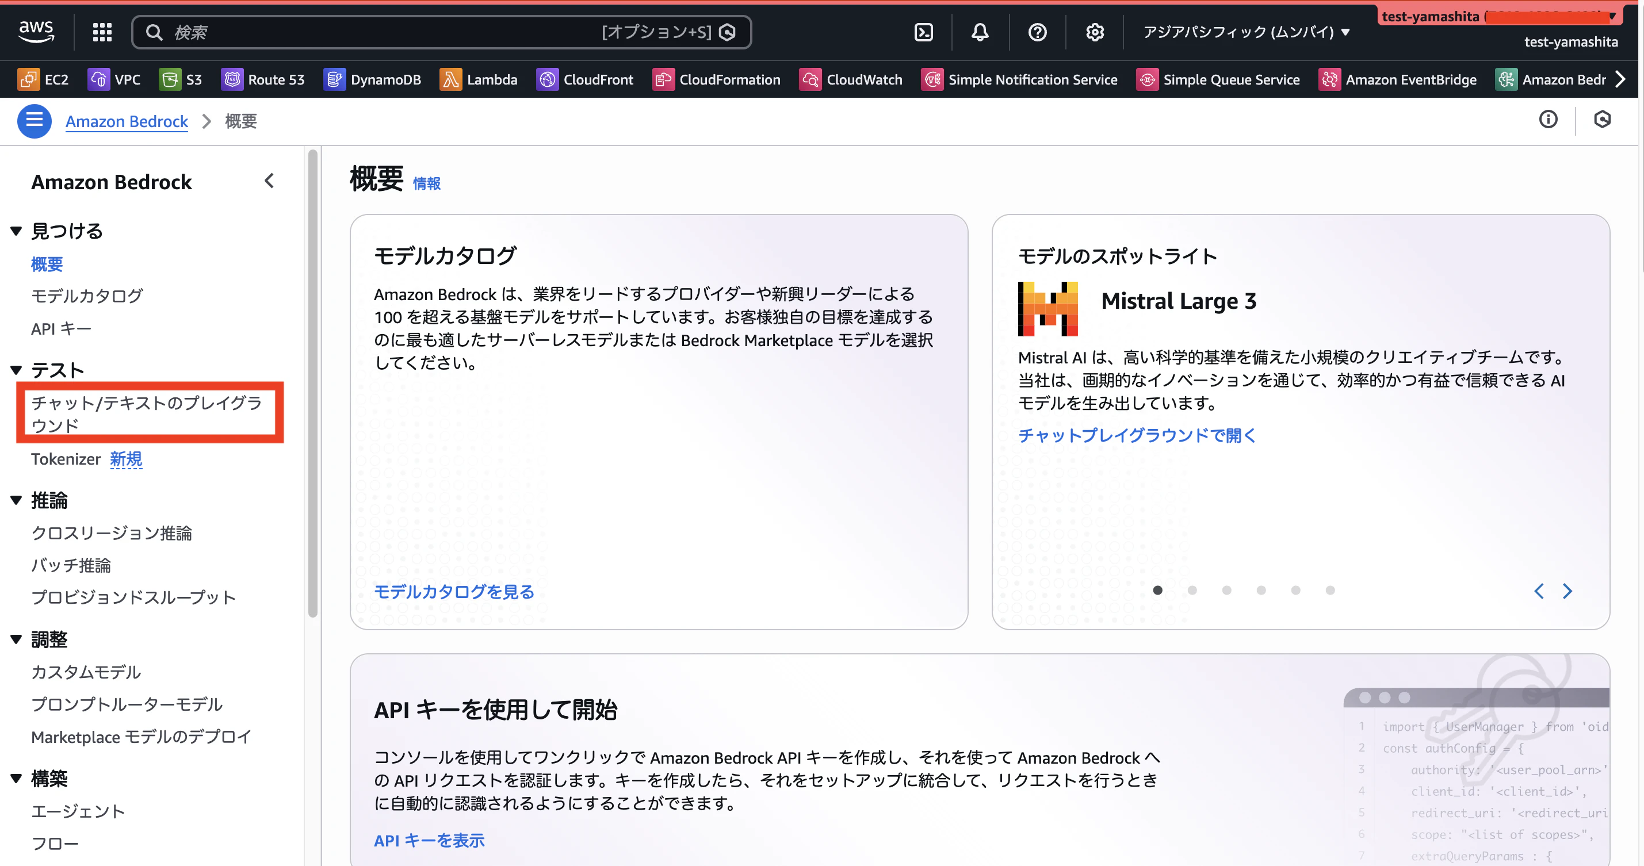Screen dimensions: 1644x866
Task: Select the CloudFront service icon
Action: point(584,79)
